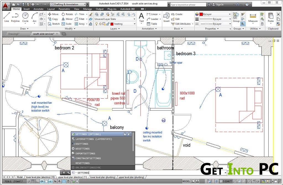283x185 pixels.
Task: Toggle lock on the heating layer
Action: pyautogui.click(x=108, y=24)
